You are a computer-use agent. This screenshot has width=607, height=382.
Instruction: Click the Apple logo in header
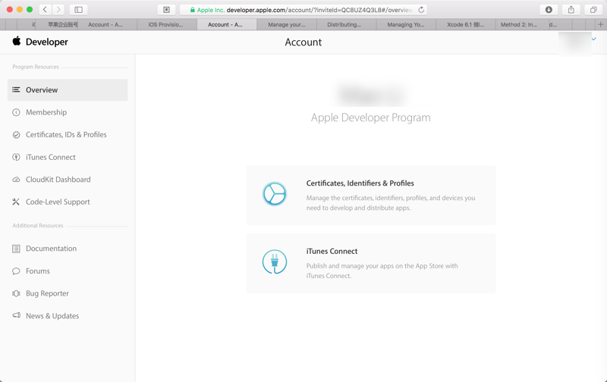click(x=16, y=41)
